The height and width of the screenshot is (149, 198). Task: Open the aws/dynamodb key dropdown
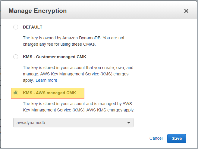click(x=73, y=123)
